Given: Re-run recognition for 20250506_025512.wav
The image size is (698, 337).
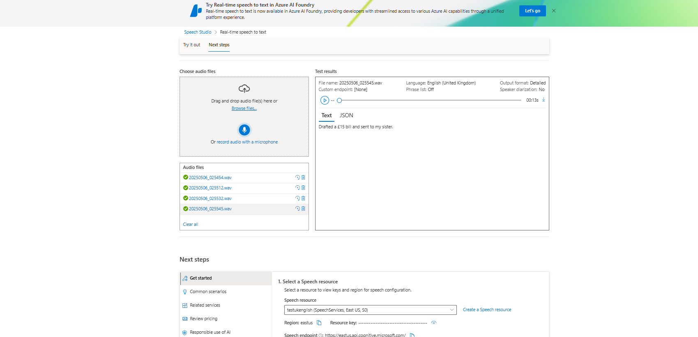Looking at the screenshot, I should pos(297,188).
